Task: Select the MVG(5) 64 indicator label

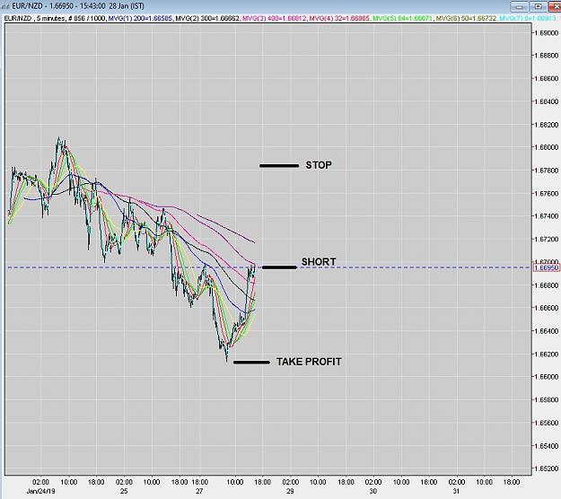Action: pos(403,18)
